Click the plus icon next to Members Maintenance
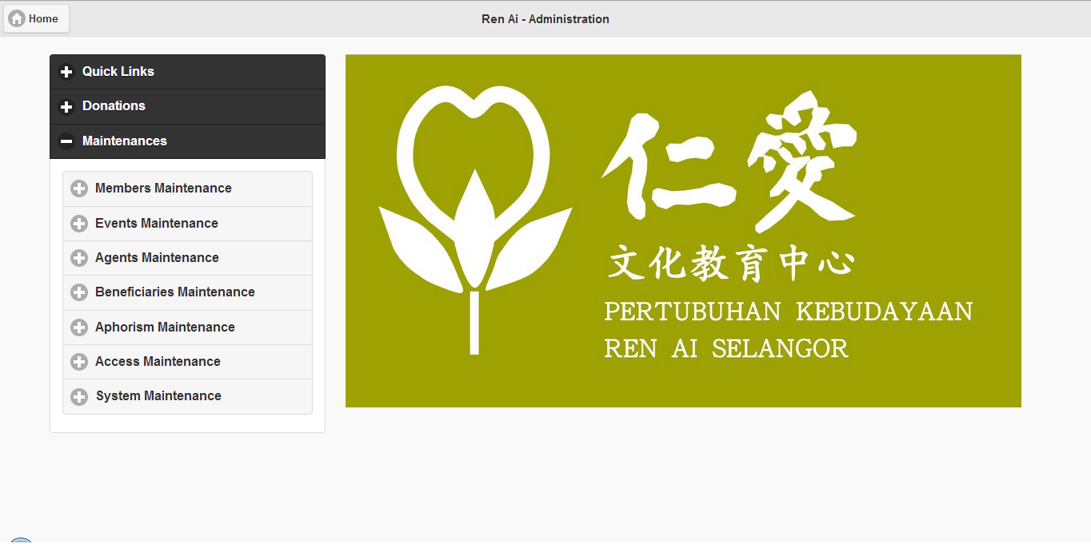Image resolution: width=1091 pixels, height=544 pixels. tap(79, 189)
